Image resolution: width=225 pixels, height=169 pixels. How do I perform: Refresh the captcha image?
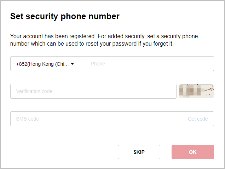pyautogui.click(x=196, y=91)
